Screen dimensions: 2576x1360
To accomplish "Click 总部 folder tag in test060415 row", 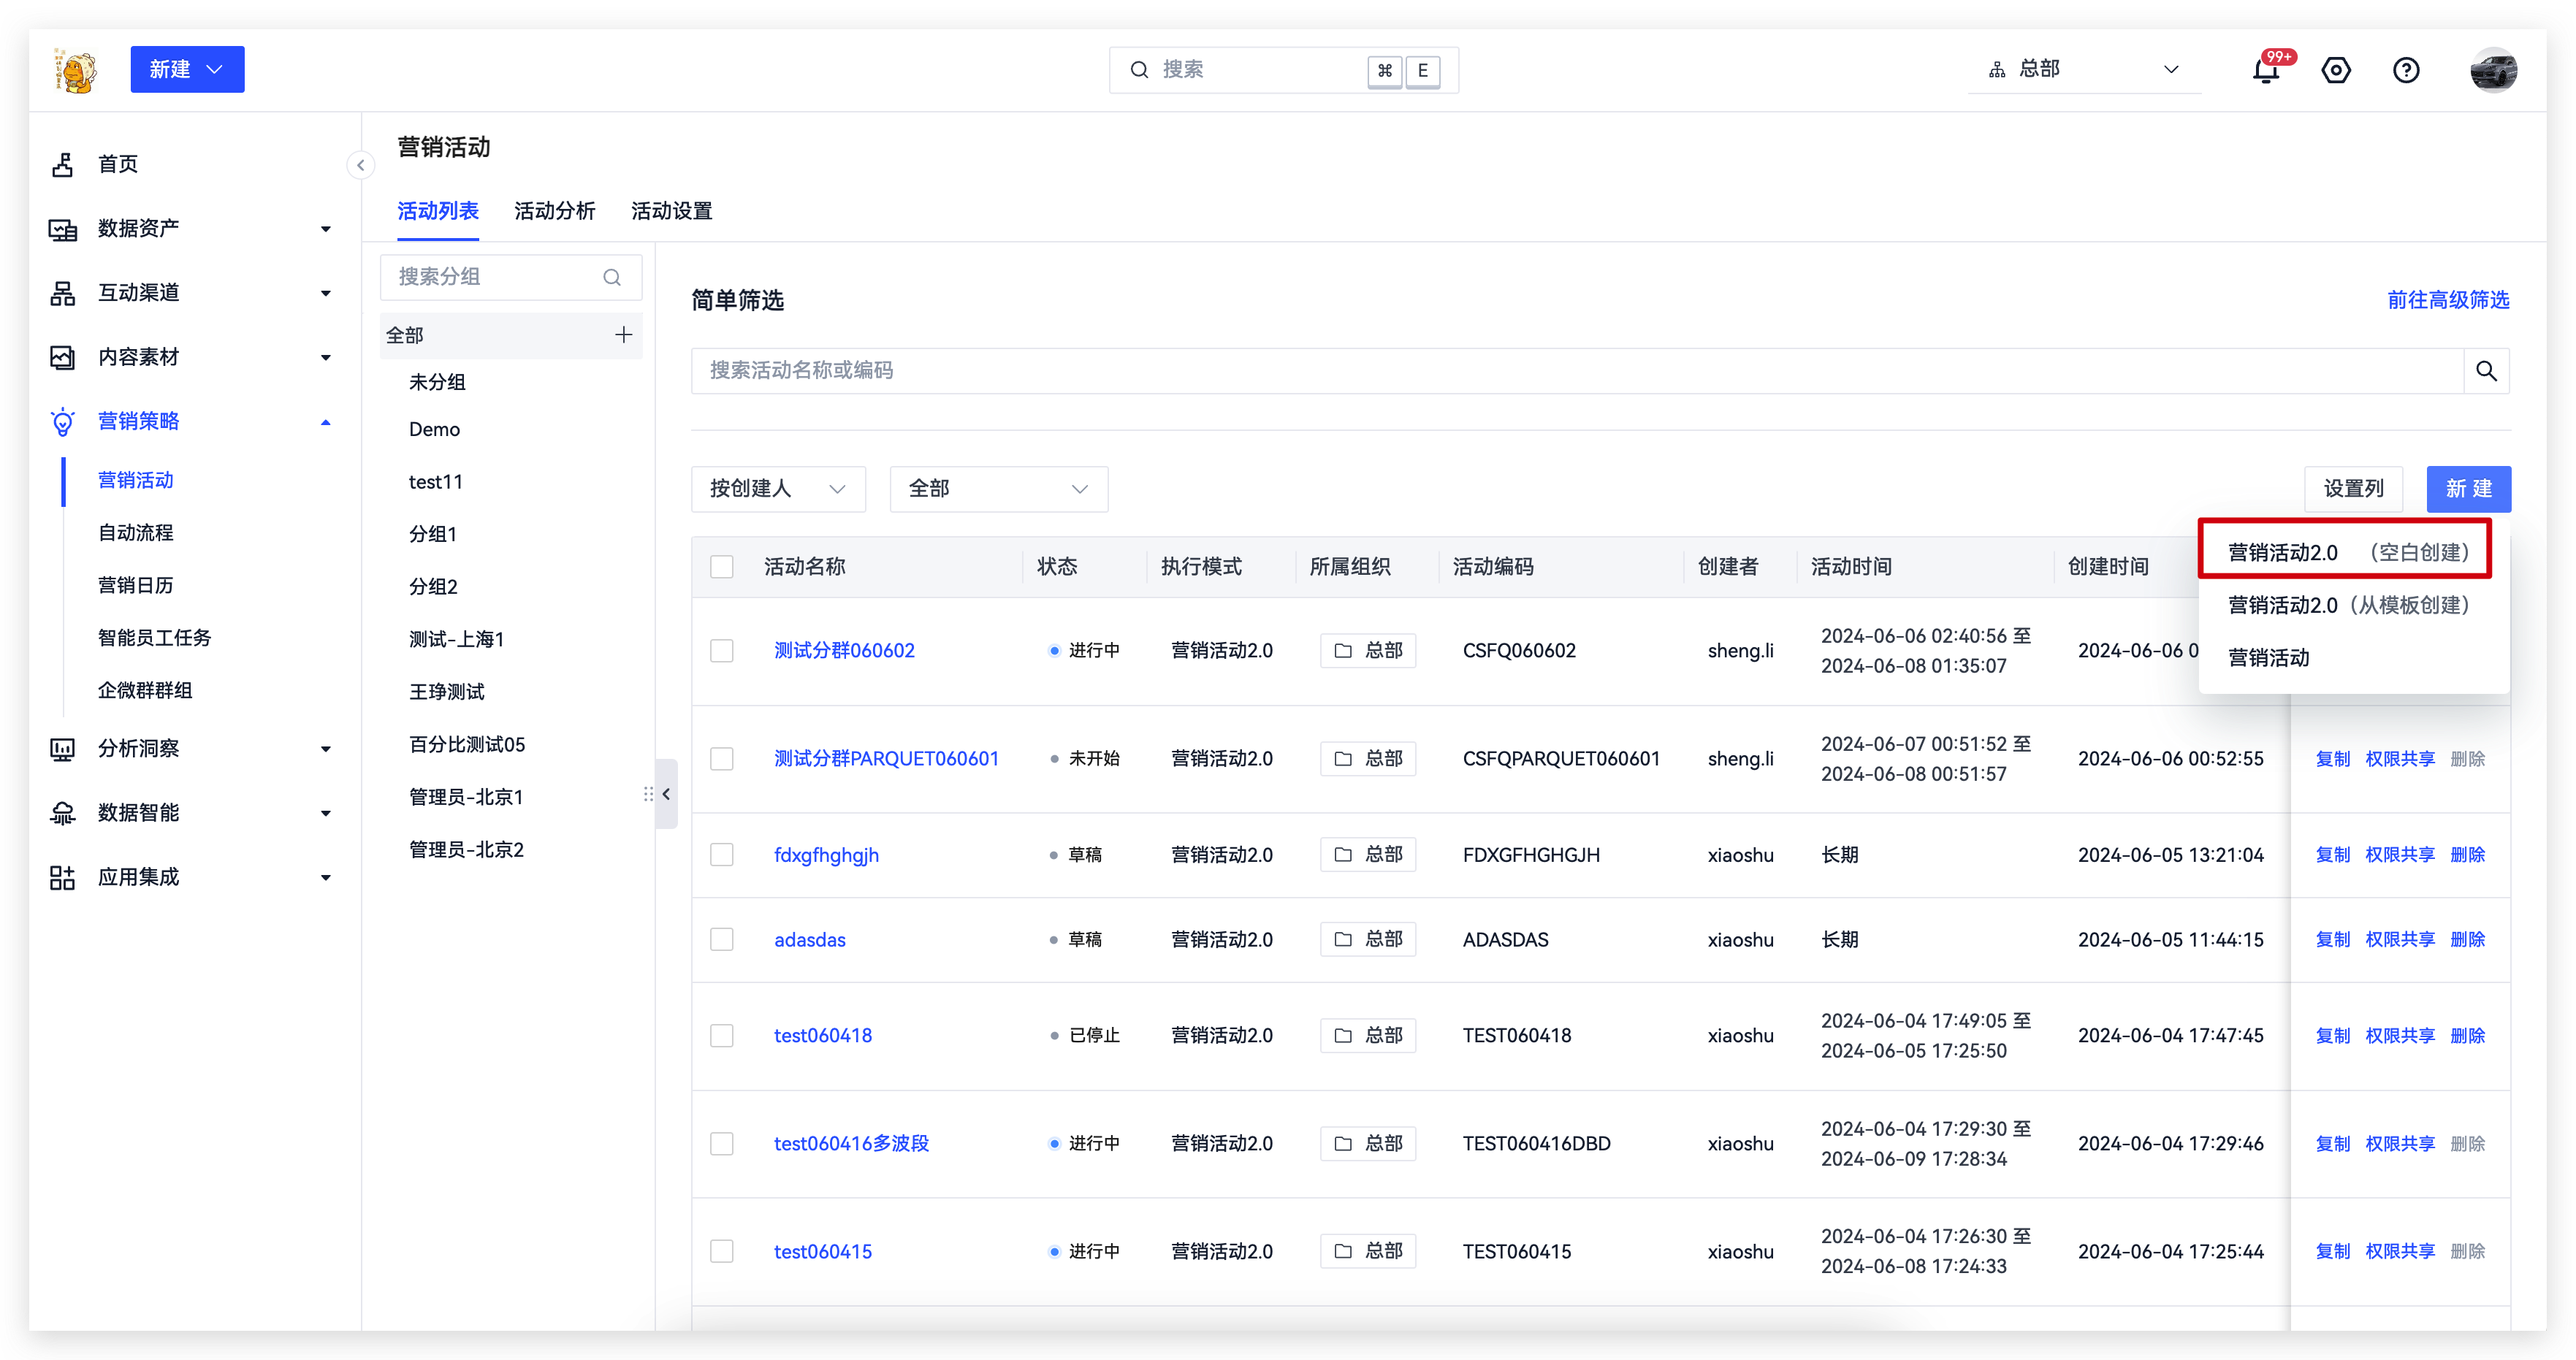I will pyautogui.click(x=1368, y=1252).
